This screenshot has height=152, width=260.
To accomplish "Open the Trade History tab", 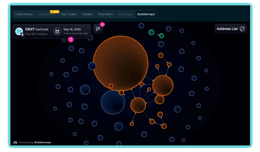I will coord(24,14).
